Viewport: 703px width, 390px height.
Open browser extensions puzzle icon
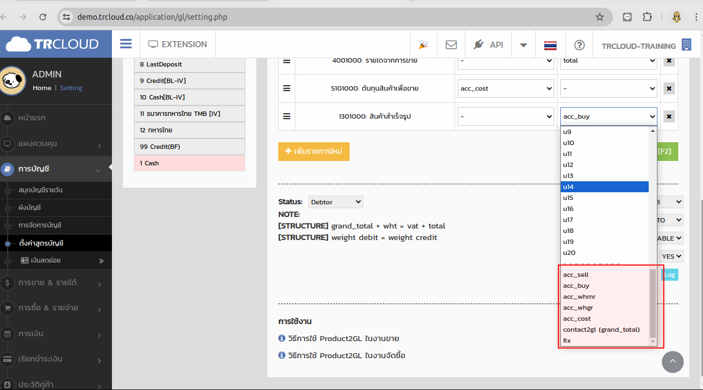click(648, 17)
